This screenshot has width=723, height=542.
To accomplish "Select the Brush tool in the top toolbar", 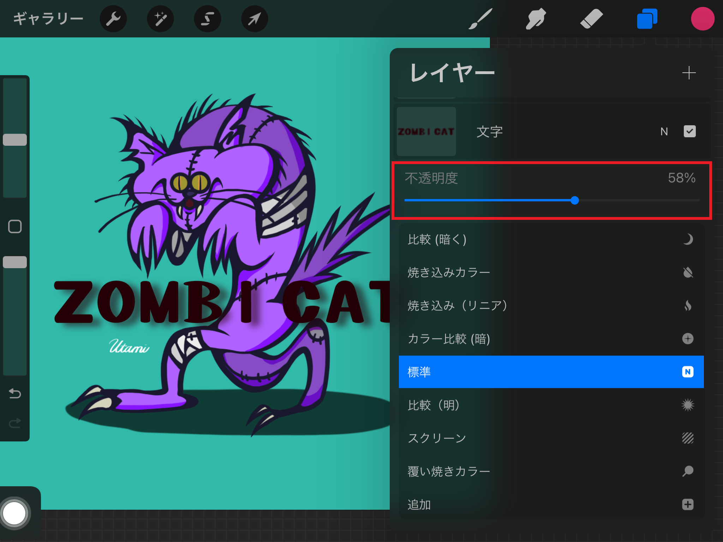I will [481, 18].
